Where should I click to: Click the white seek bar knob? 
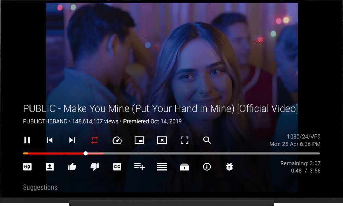tap(86, 153)
